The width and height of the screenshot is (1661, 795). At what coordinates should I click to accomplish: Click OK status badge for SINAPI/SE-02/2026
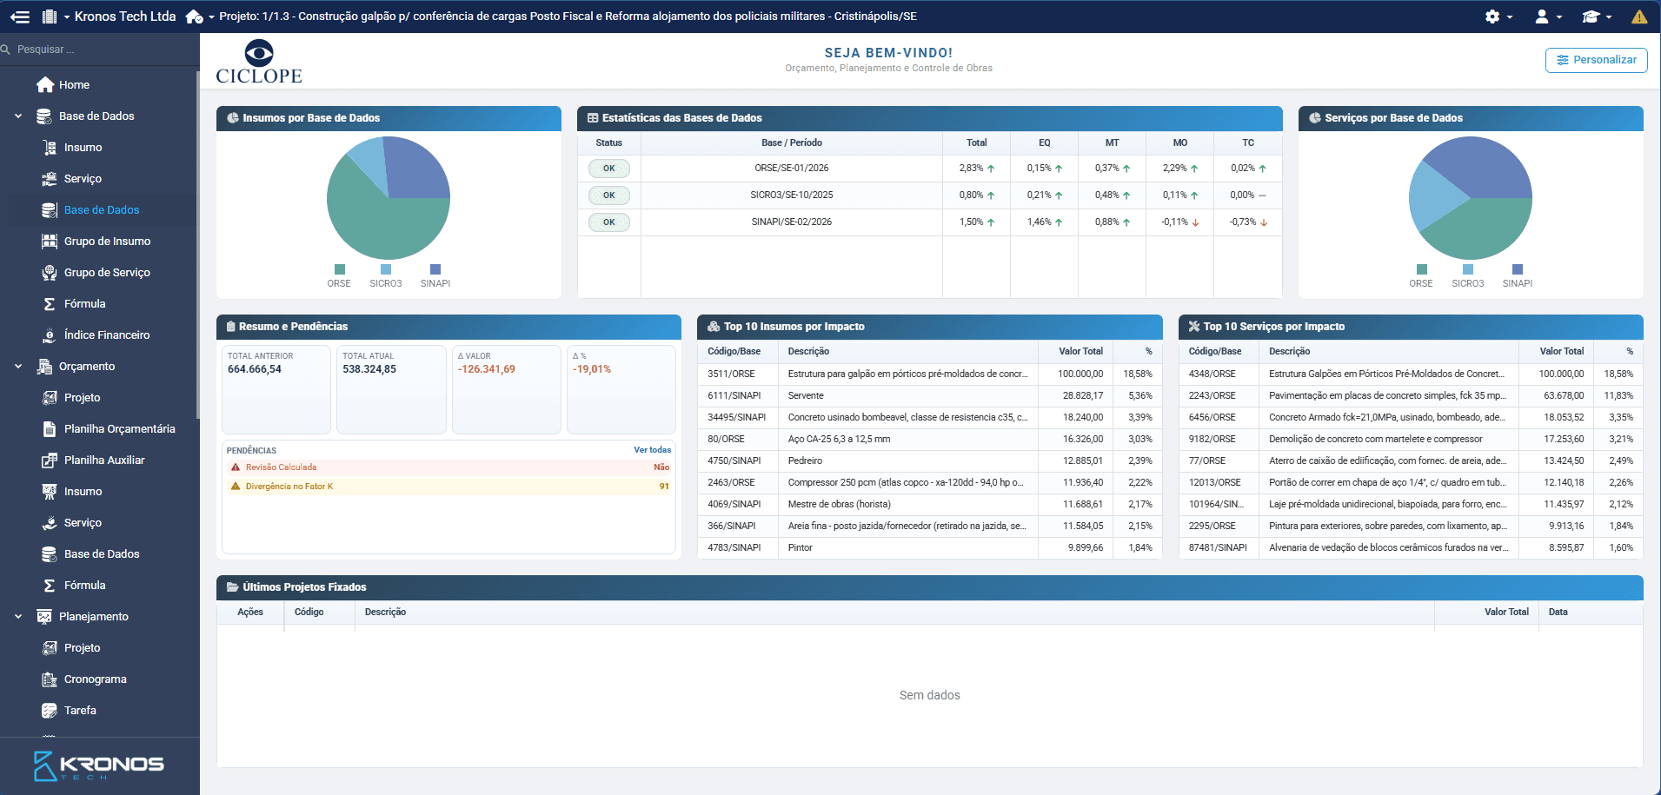(x=609, y=222)
